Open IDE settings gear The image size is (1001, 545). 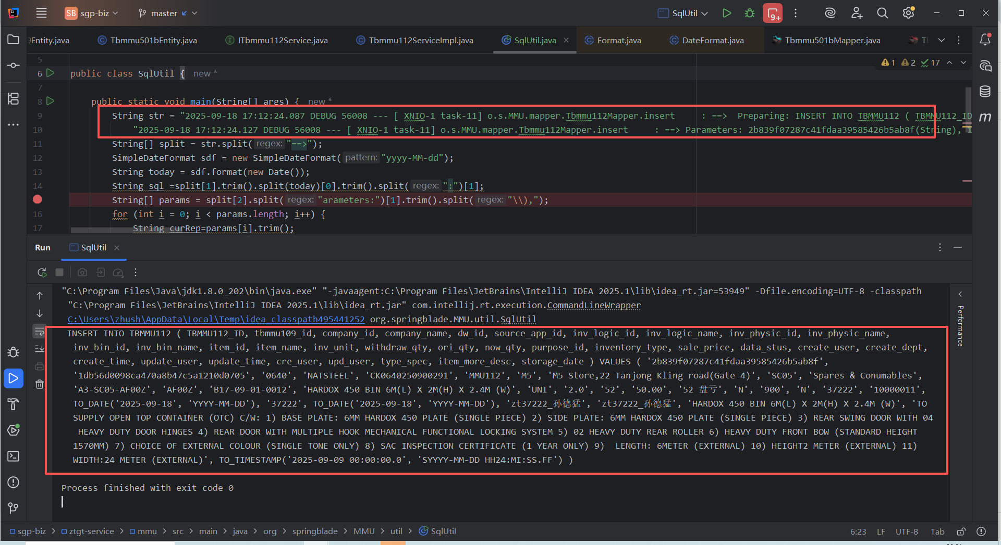pos(909,13)
